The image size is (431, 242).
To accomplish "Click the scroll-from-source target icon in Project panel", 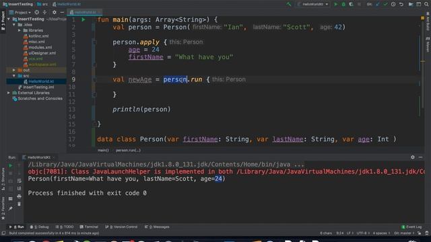I will click(x=36, y=12).
